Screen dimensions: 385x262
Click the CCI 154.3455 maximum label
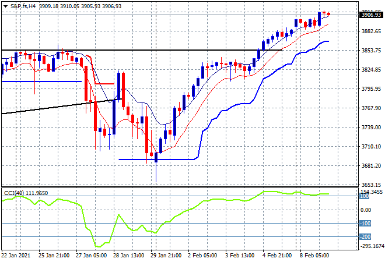371,192
